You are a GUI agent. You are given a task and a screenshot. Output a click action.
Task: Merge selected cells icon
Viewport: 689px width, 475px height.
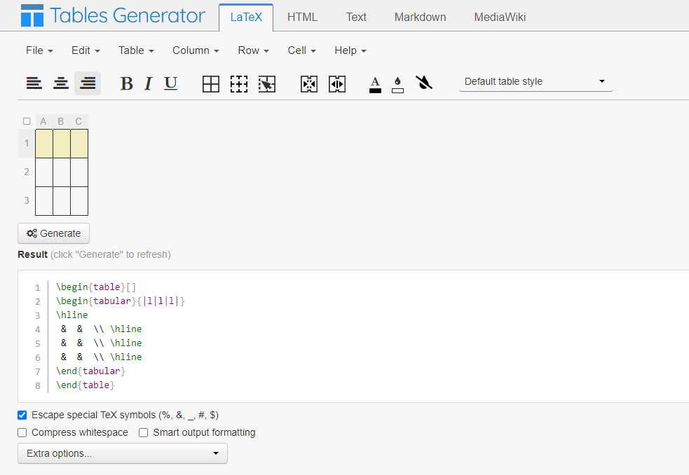(x=309, y=83)
